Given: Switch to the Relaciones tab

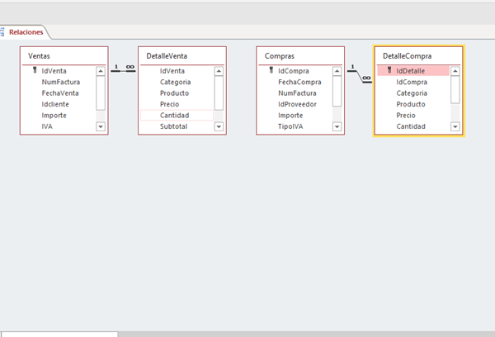Looking at the screenshot, I should [26, 31].
